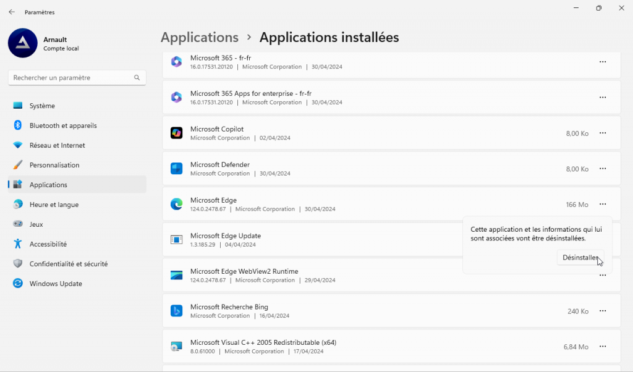The image size is (633, 372).
Task: Click the Microsoft Recherche Bing icon
Action: tap(176, 311)
